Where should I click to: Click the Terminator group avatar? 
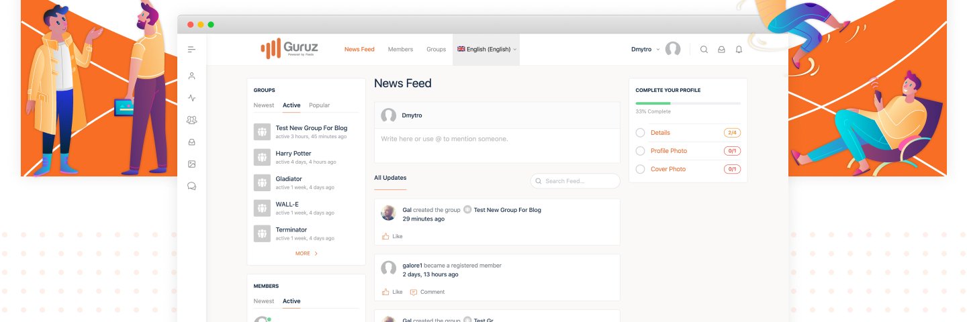pyautogui.click(x=262, y=233)
